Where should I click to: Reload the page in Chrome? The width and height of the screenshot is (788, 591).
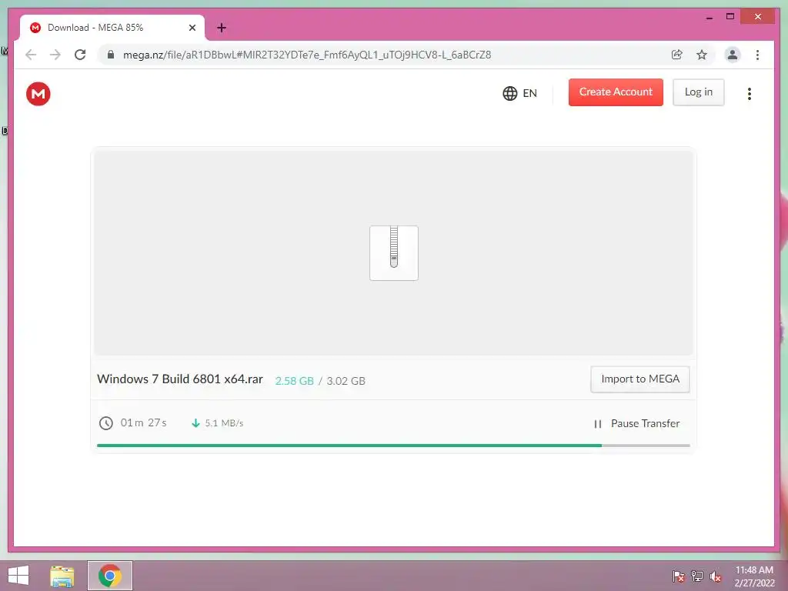(x=80, y=55)
